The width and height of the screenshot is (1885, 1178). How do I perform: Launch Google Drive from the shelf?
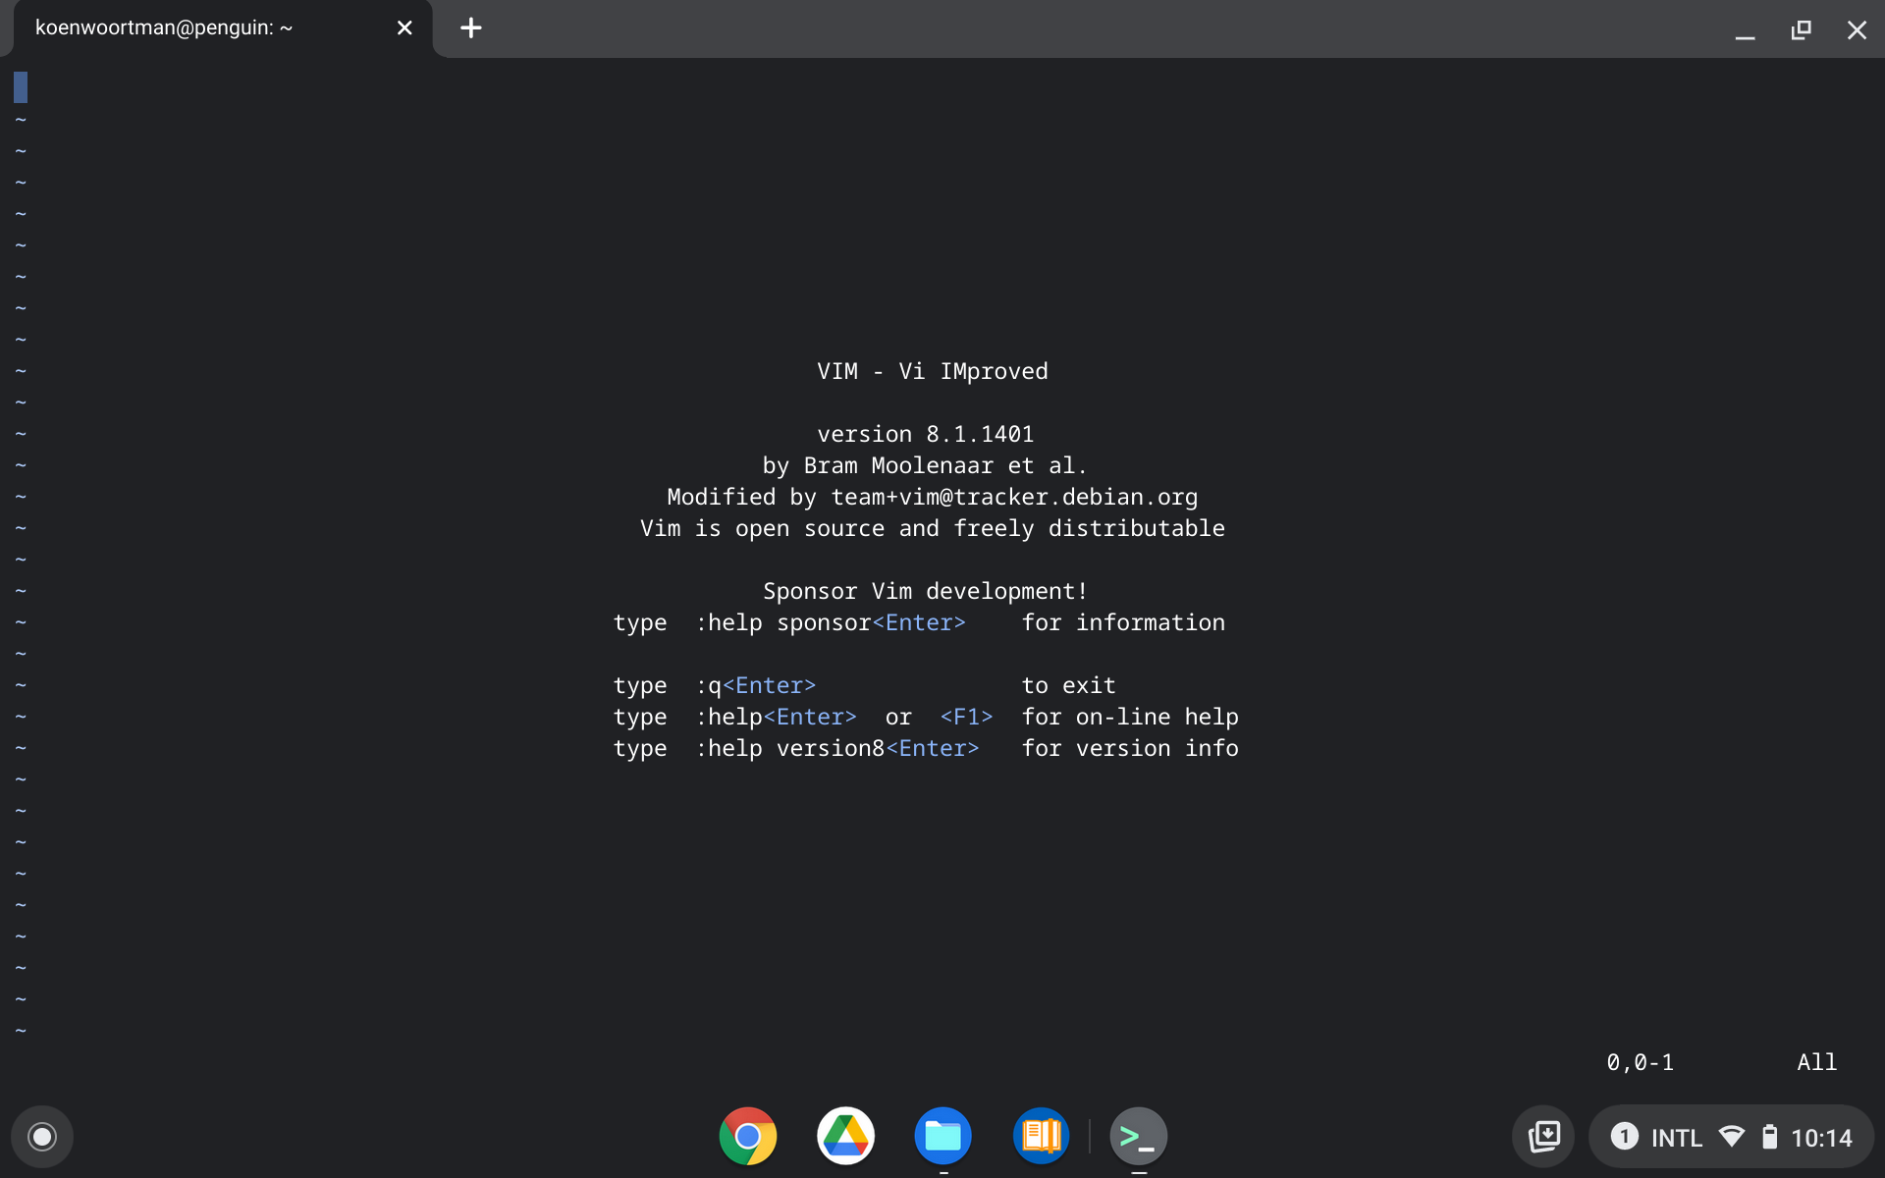[845, 1137]
